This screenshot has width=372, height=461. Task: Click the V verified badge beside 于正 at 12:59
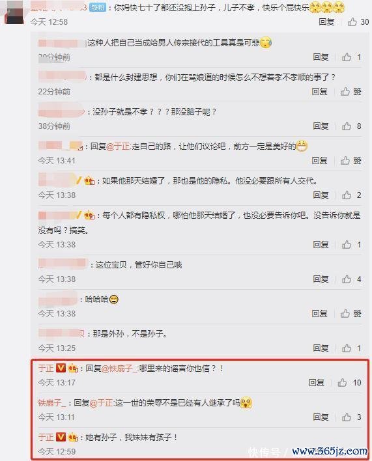[x=61, y=437]
